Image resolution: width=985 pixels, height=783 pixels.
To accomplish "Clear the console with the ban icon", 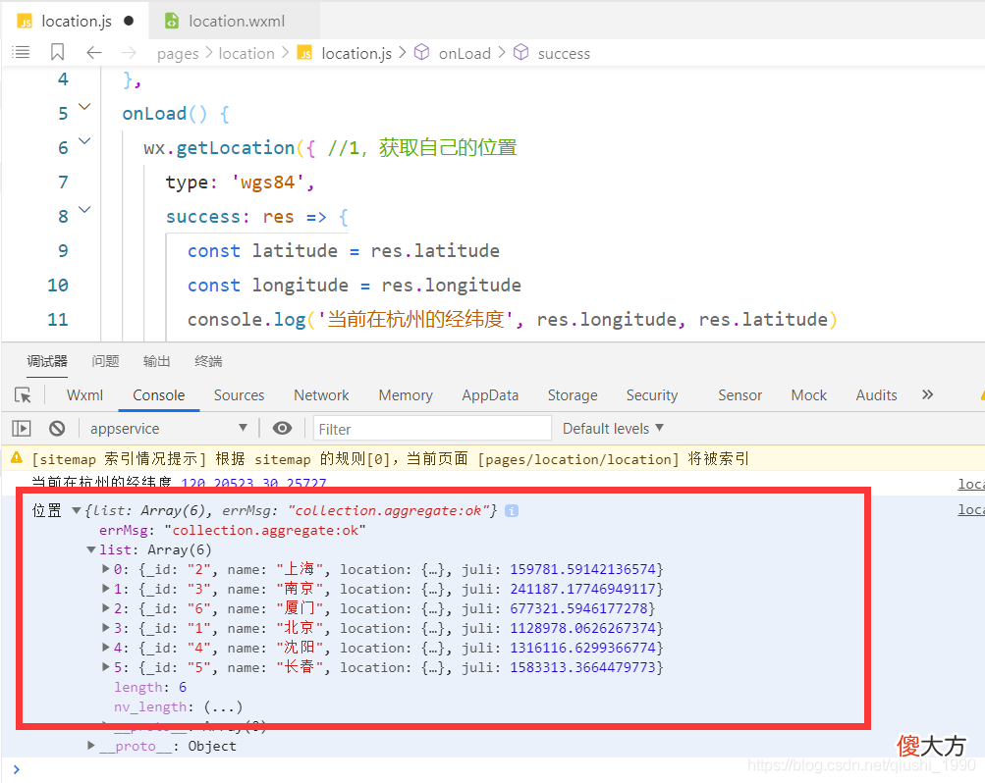I will [x=57, y=429].
